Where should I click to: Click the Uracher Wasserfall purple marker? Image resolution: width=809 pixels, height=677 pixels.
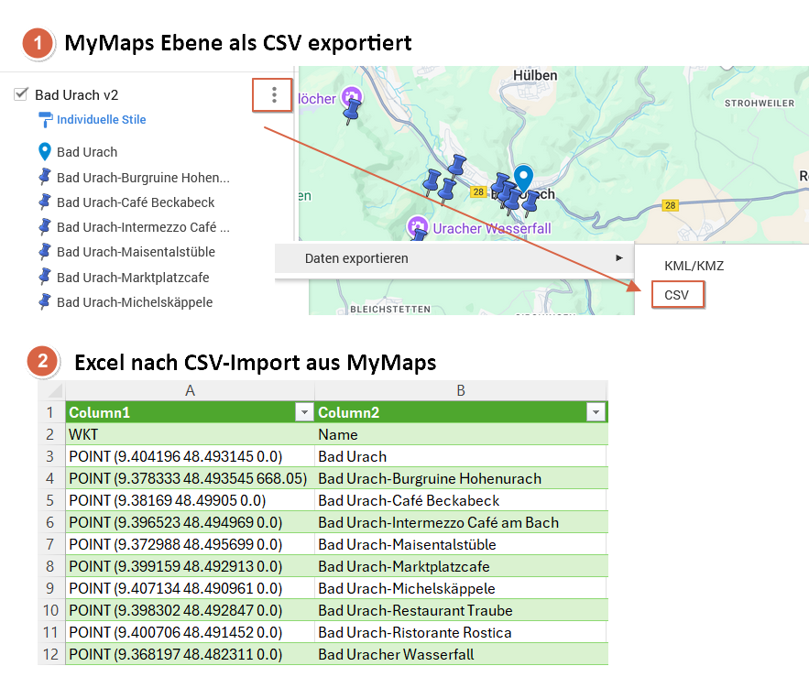tap(417, 225)
